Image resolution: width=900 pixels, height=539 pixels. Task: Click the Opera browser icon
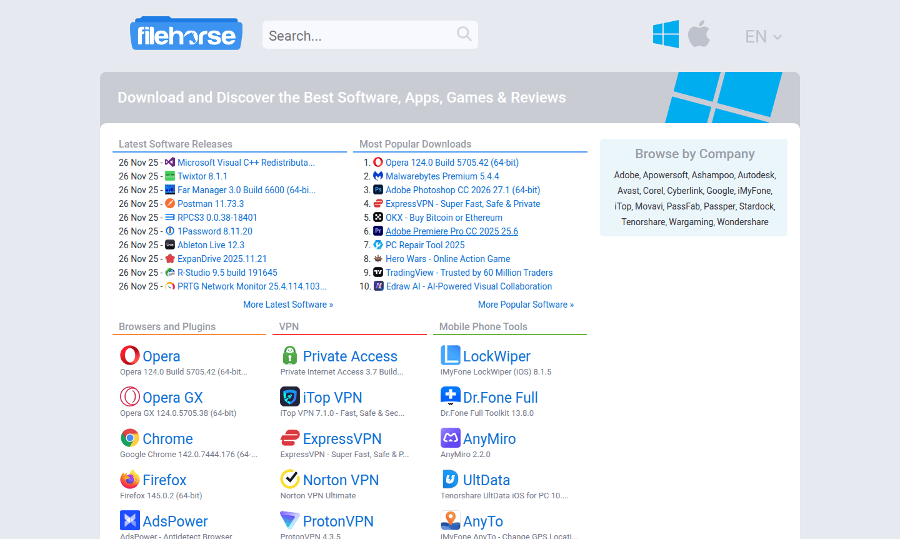(129, 355)
